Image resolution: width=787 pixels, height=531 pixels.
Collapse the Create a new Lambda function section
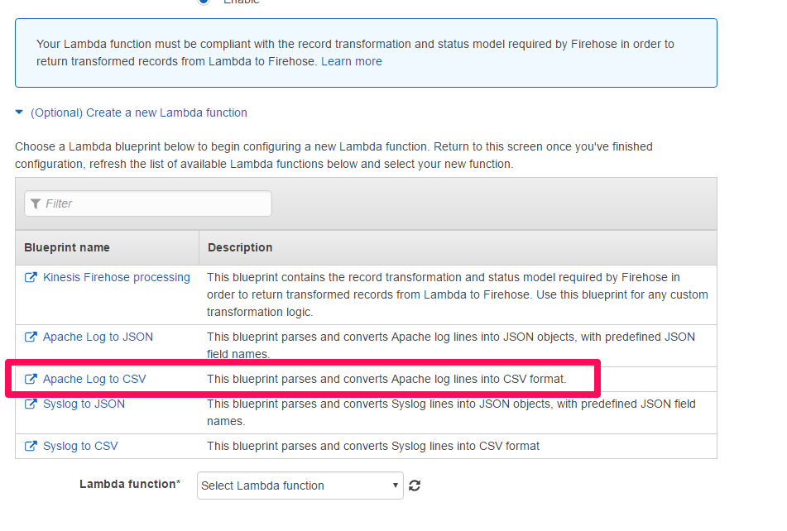19,112
